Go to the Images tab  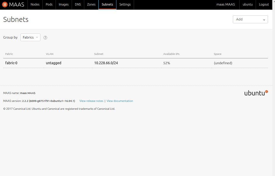click(64, 5)
